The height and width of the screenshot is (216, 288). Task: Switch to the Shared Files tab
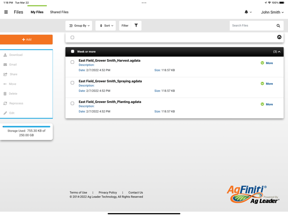pos(59,12)
